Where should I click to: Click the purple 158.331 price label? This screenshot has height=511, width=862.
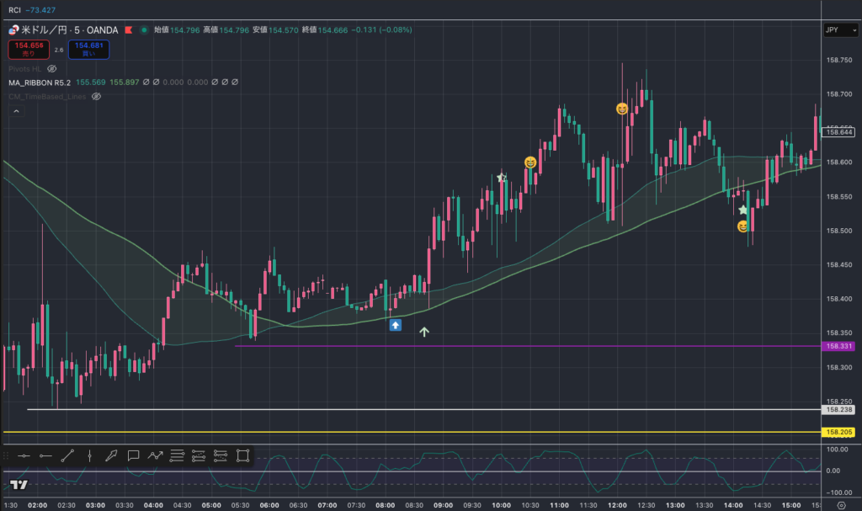point(839,346)
